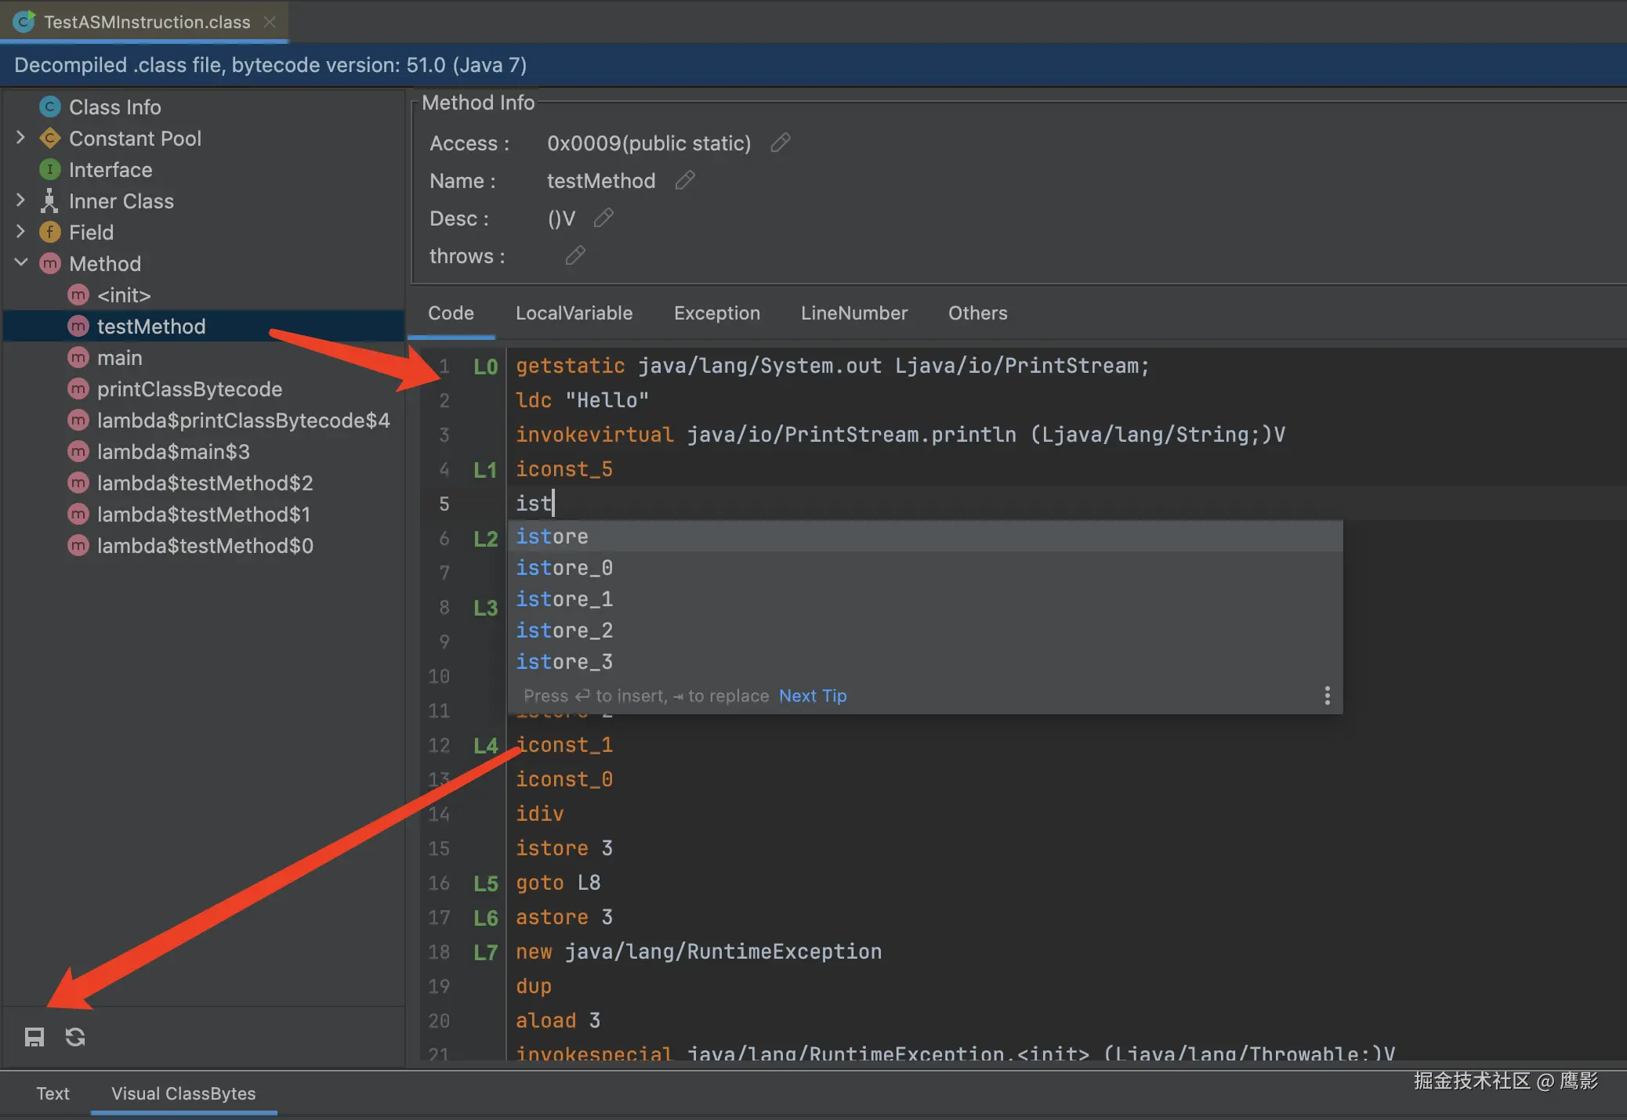The width and height of the screenshot is (1627, 1120).
Task: Close the TestASMInstruction.class tab
Action: click(x=270, y=22)
